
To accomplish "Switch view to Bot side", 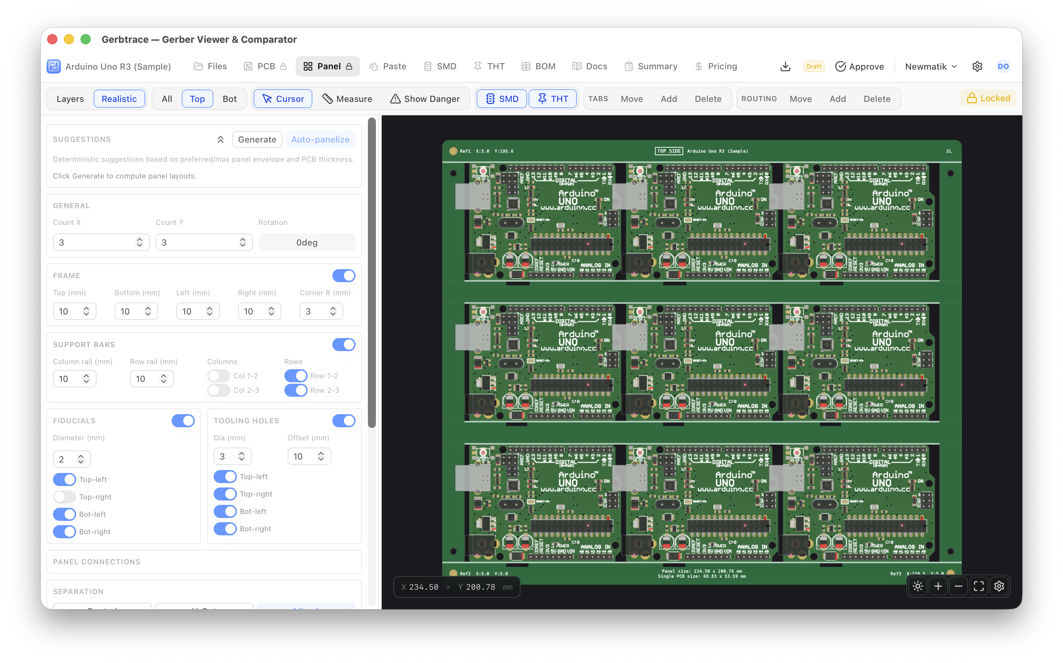I will [229, 99].
